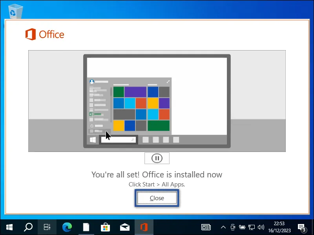
Task: Launch the Mail app from the taskbar
Action: pos(124,227)
